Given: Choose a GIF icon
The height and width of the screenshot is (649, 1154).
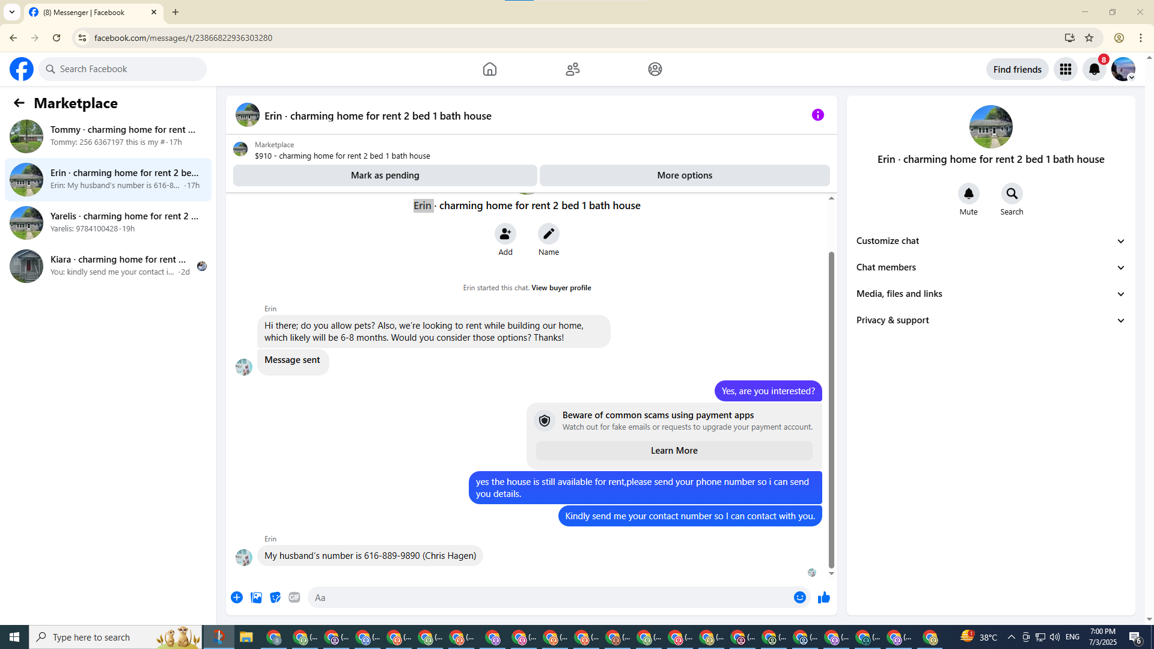Looking at the screenshot, I should click(x=294, y=597).
